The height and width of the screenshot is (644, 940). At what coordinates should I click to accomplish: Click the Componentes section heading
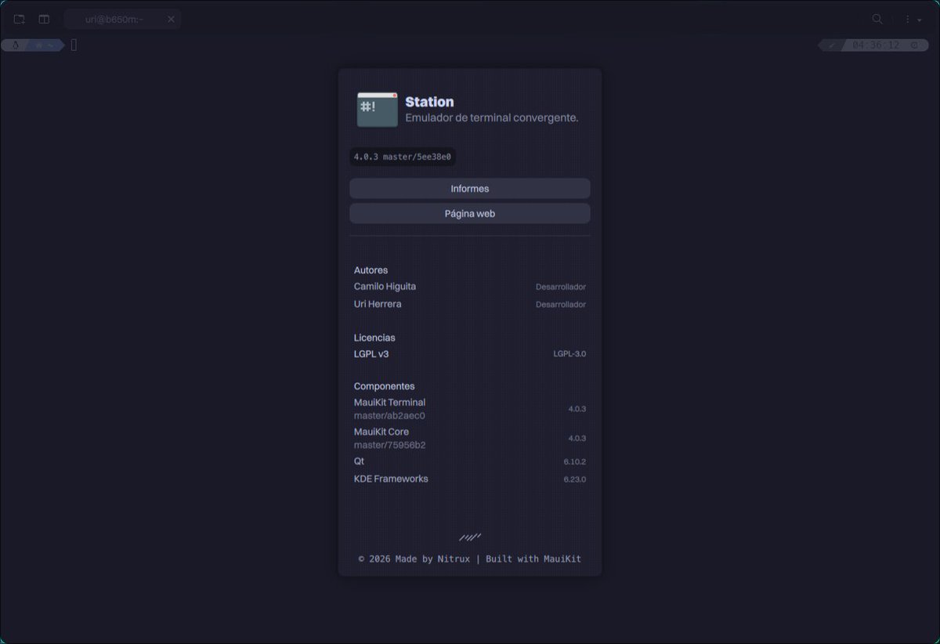pos(384,386)
